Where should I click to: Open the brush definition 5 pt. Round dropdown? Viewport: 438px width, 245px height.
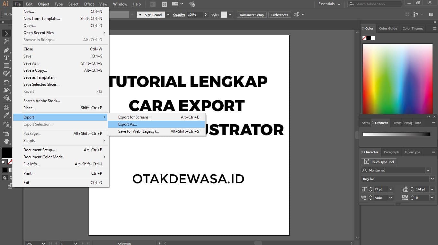click(x=168, y=15)
